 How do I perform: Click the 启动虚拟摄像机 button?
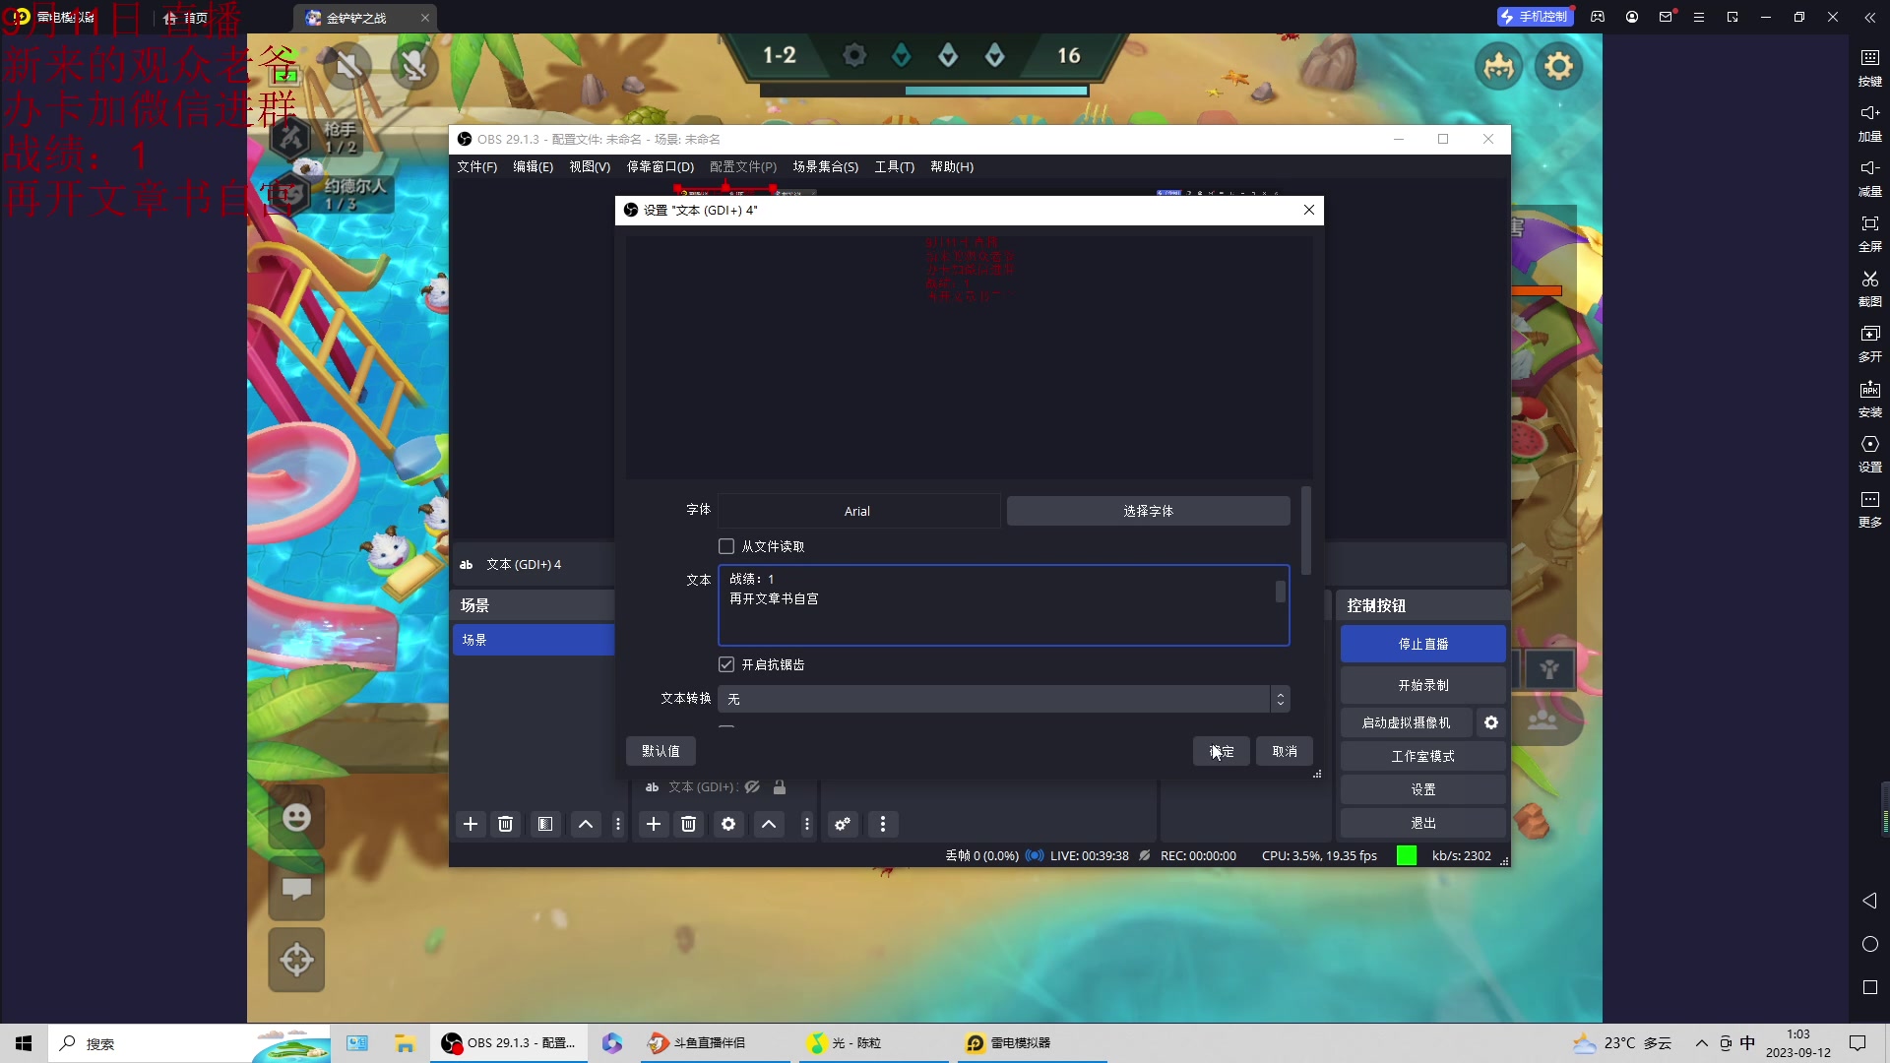[1406, 722]
